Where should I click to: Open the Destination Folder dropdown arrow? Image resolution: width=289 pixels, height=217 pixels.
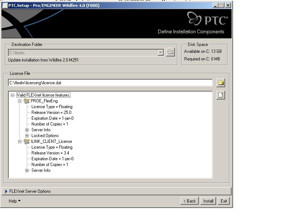[x=161, y=52]
